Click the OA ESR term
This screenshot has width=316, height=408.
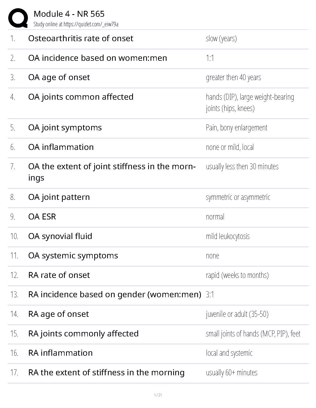pyautogui.click(x=42, y=217)
